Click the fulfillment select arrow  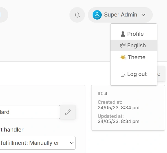pos(72,143)
